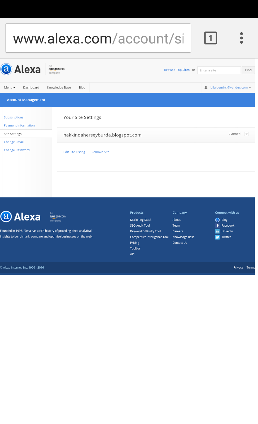
Task: Open the LinkedIn icon in the footer
Action: coord(217,231)
